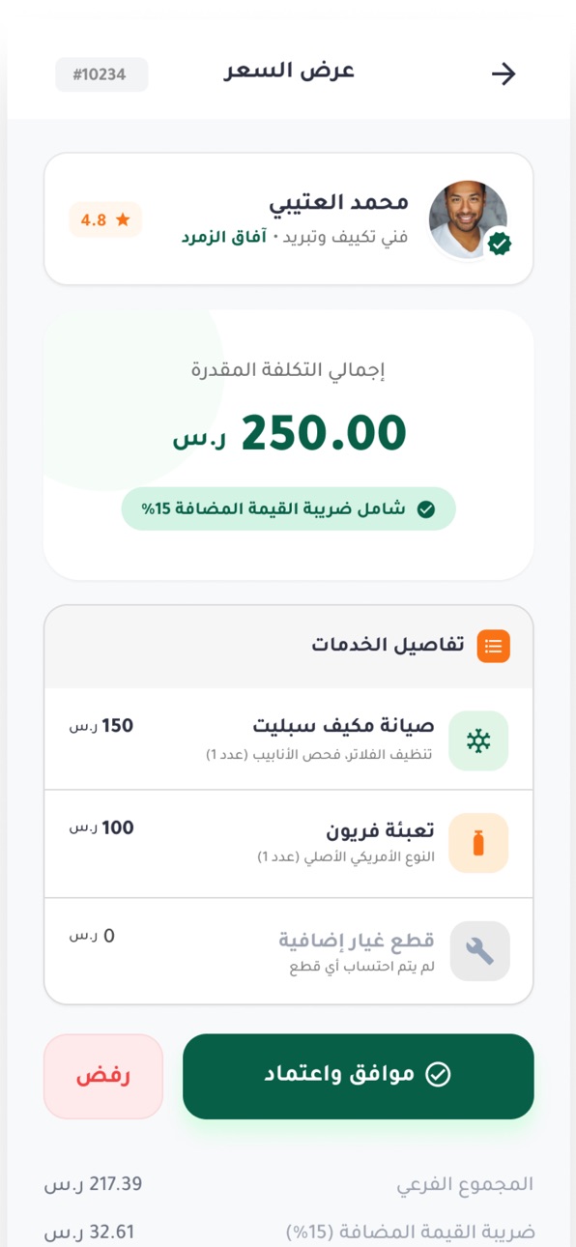
Task: Reject the quote with رفض button
Action: 103,1076
